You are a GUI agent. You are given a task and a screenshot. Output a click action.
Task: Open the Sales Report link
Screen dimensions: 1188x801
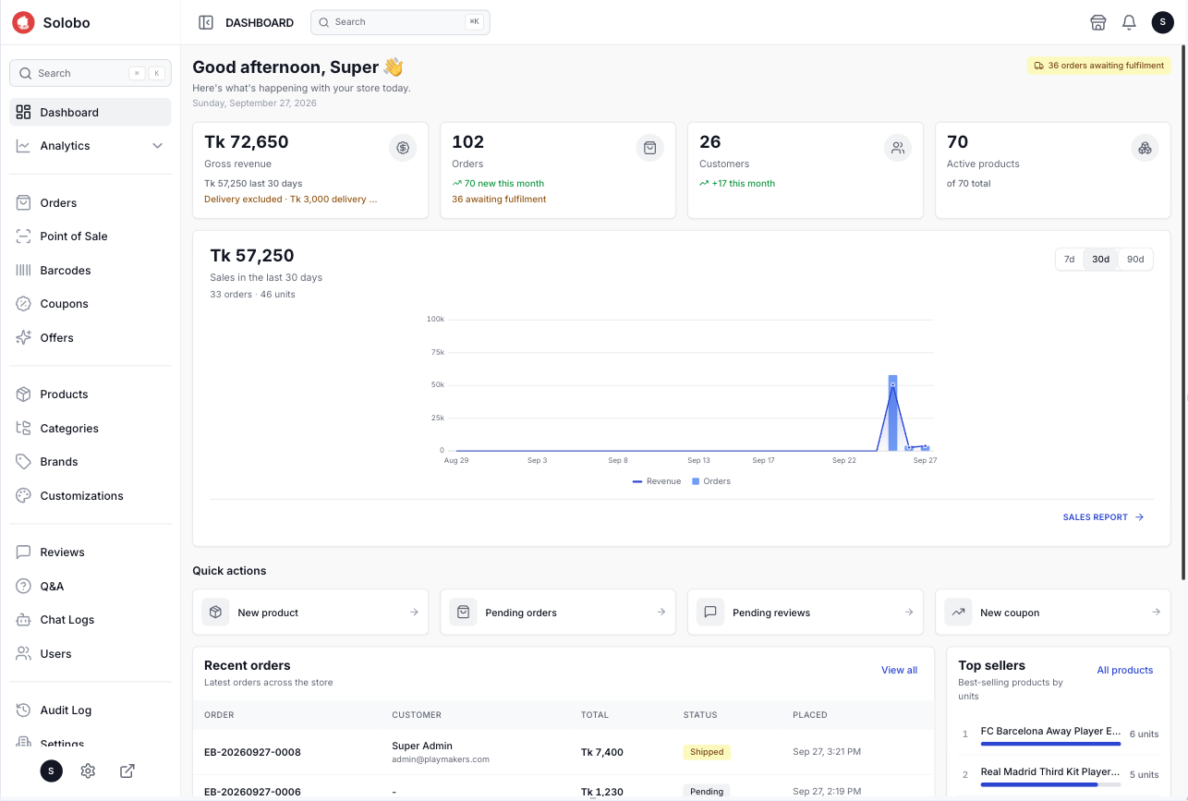click(x=1104, y=517)
